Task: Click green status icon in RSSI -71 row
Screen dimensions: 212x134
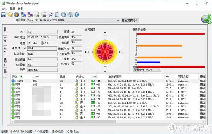Action: (13, 95)
